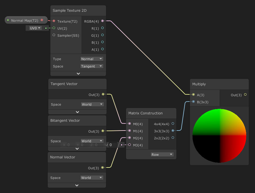255x193 pixels.
Task: Click Normal Vector Out(3) port
Action: click(x=102, y=167)
